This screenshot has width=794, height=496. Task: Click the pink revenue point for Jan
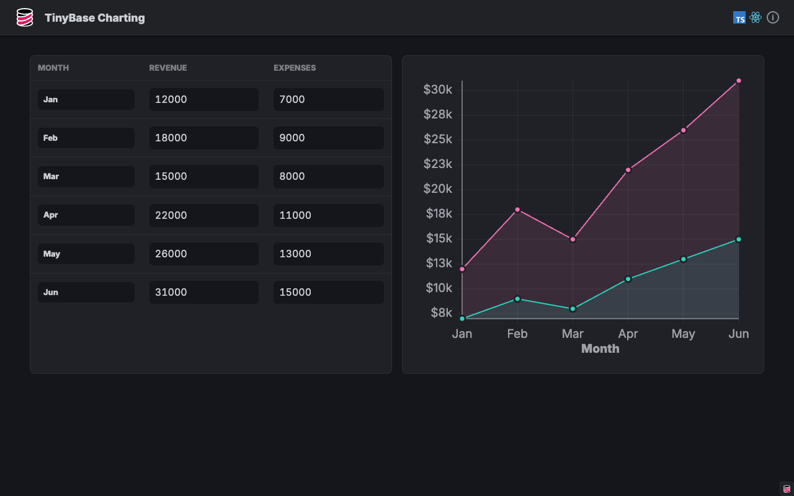(x=462, y=269)
